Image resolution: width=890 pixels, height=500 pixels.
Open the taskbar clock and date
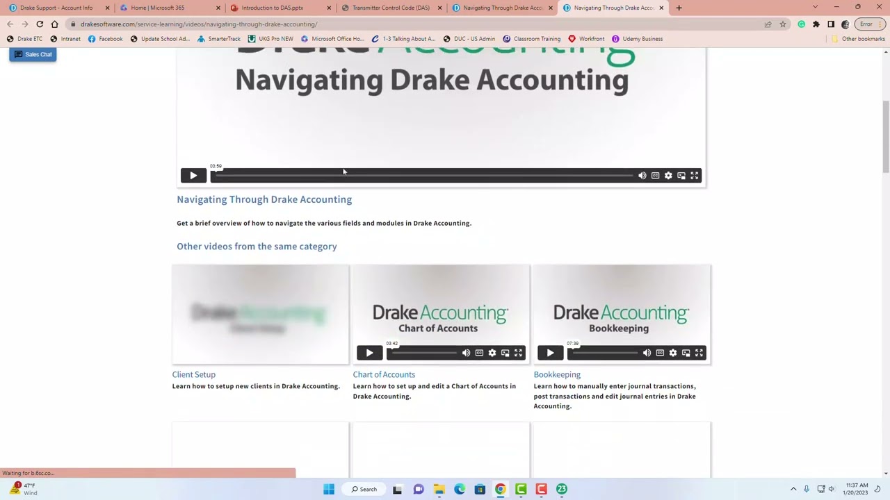tap(855, 489)
